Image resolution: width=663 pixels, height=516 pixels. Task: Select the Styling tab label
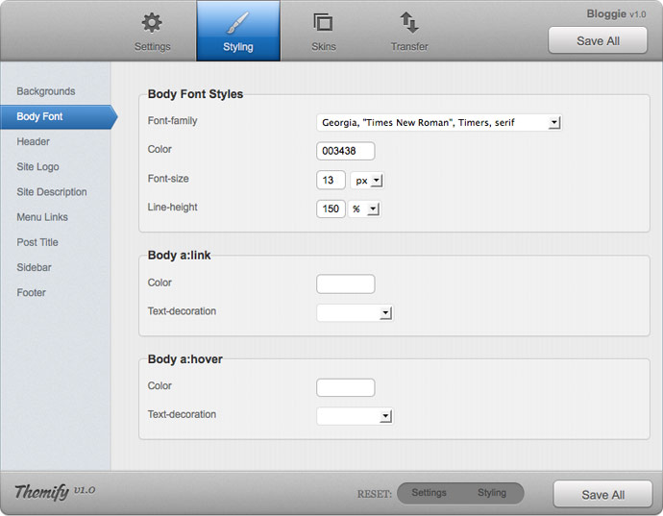[238, 47]
